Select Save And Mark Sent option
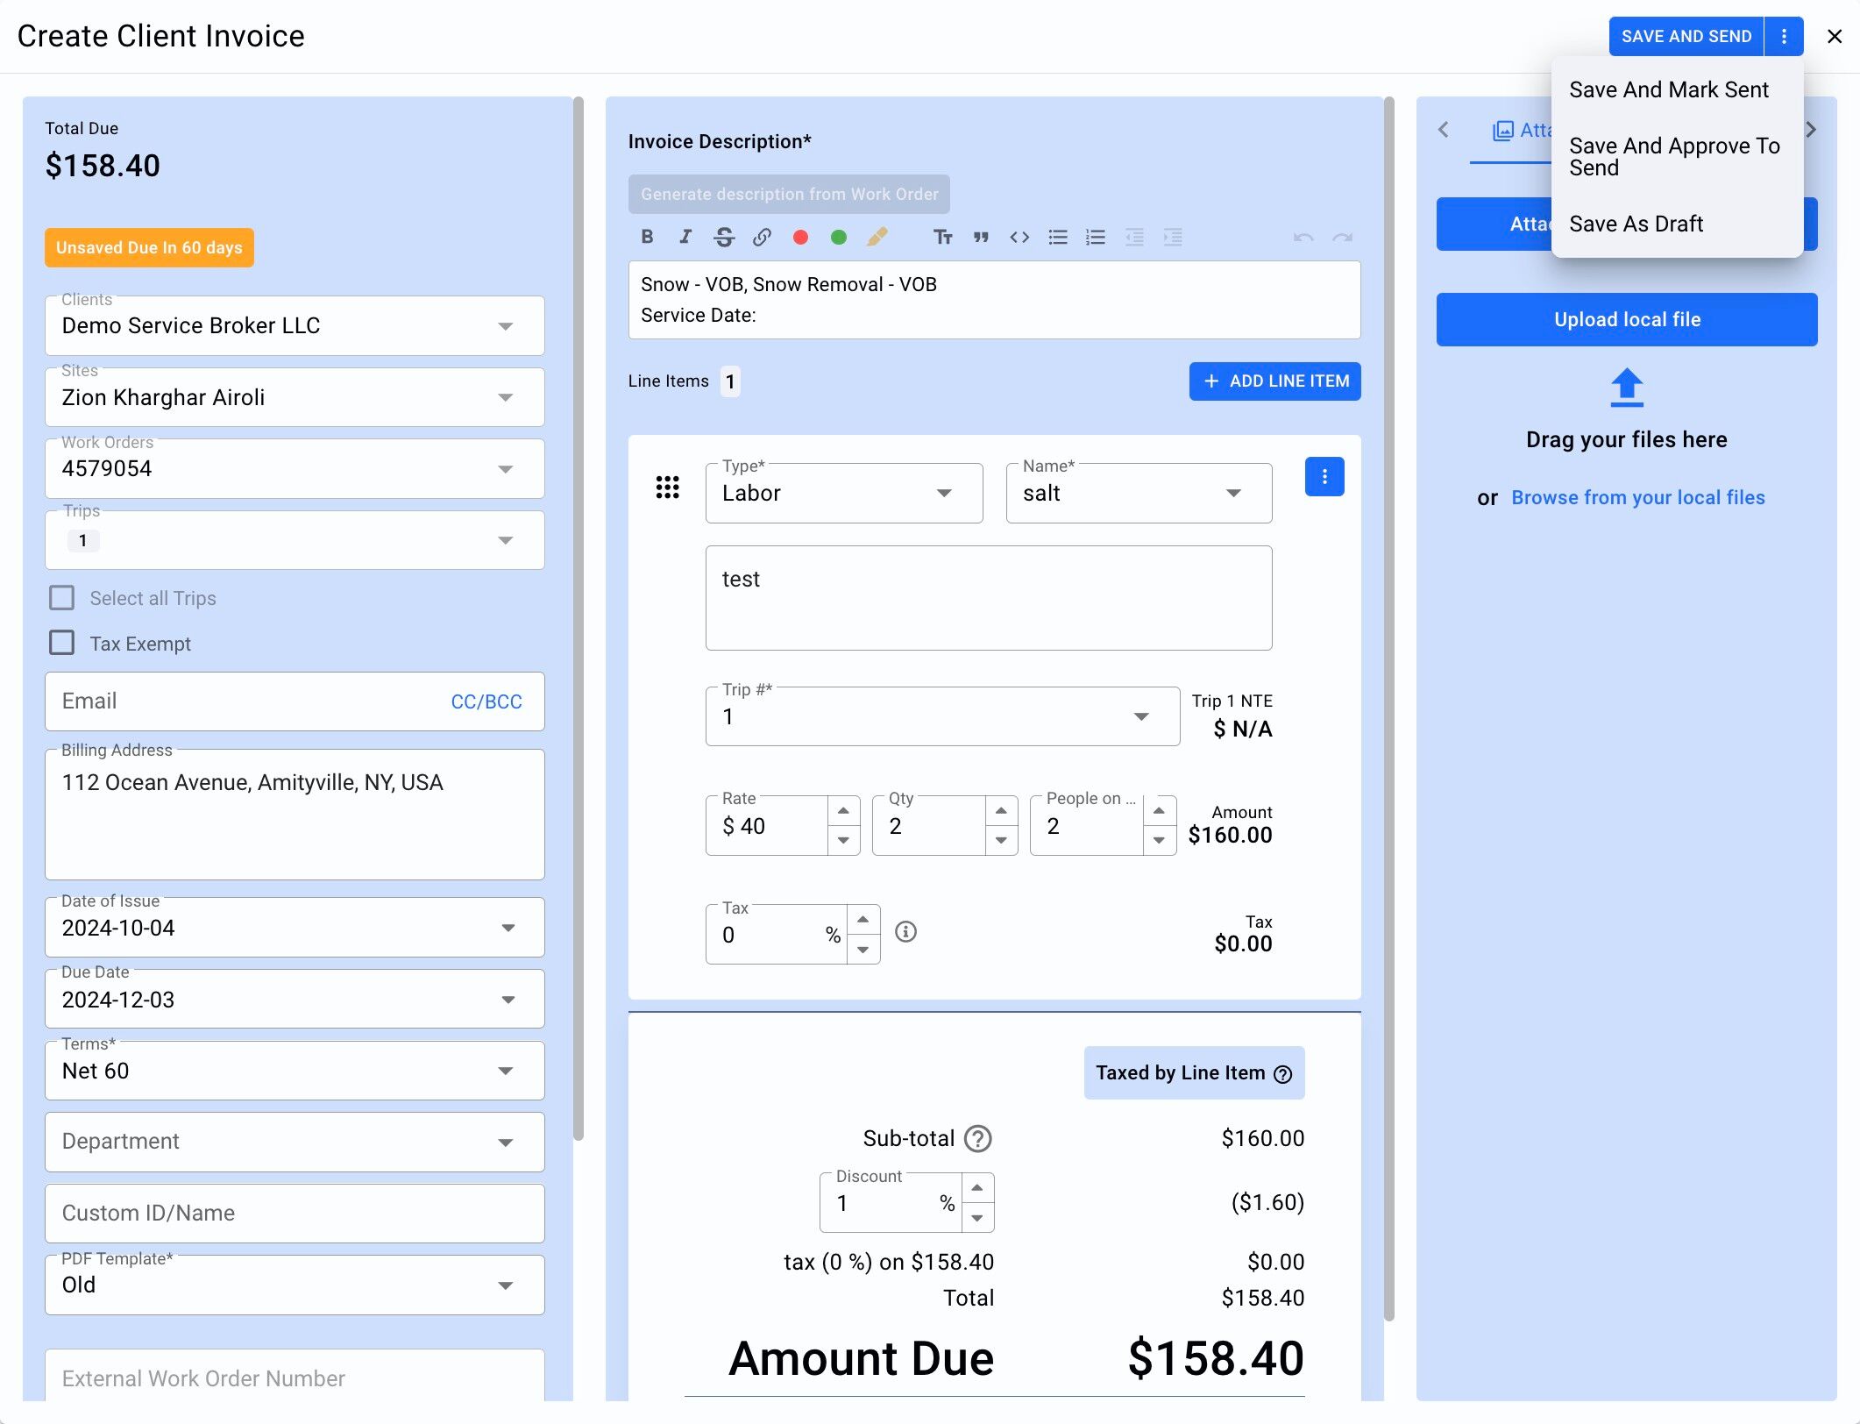The height and width of the screenshot is (1424, 1860). click(x=1668, y=89)
